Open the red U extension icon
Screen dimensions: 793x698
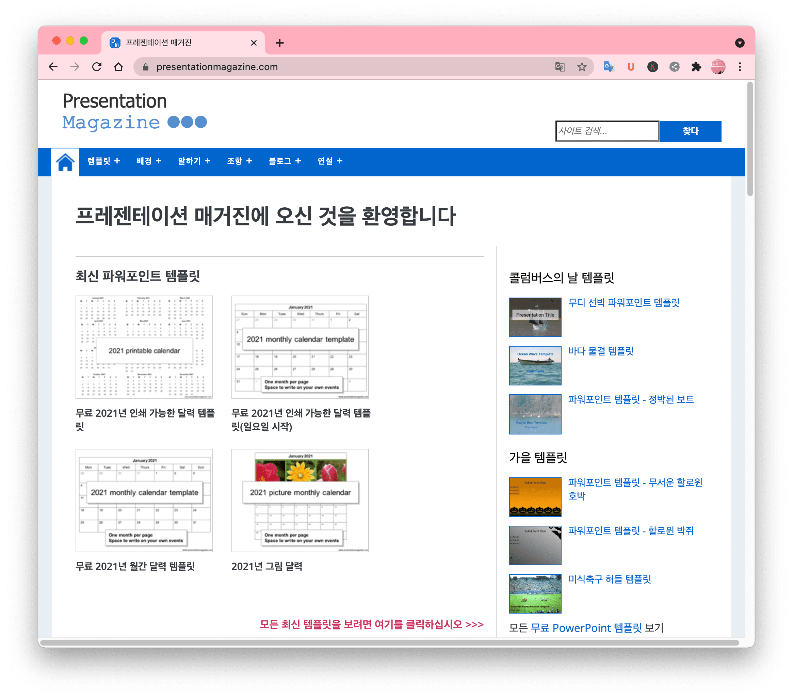point(631,67)
